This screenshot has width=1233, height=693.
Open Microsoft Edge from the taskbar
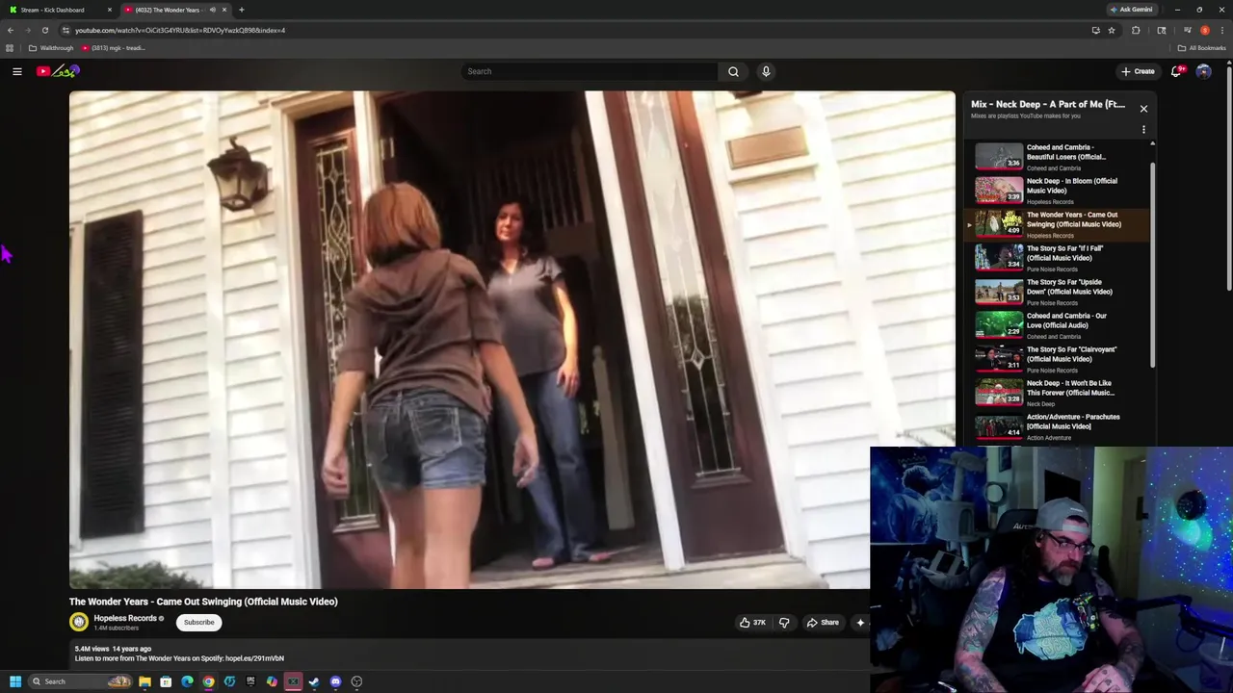pyautogui.click(x=187, y=681)
